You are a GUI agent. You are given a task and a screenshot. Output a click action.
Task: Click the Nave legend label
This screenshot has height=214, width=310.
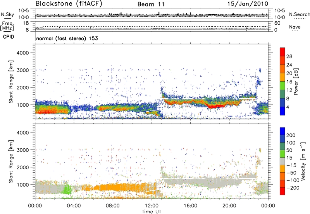(295, 27)
